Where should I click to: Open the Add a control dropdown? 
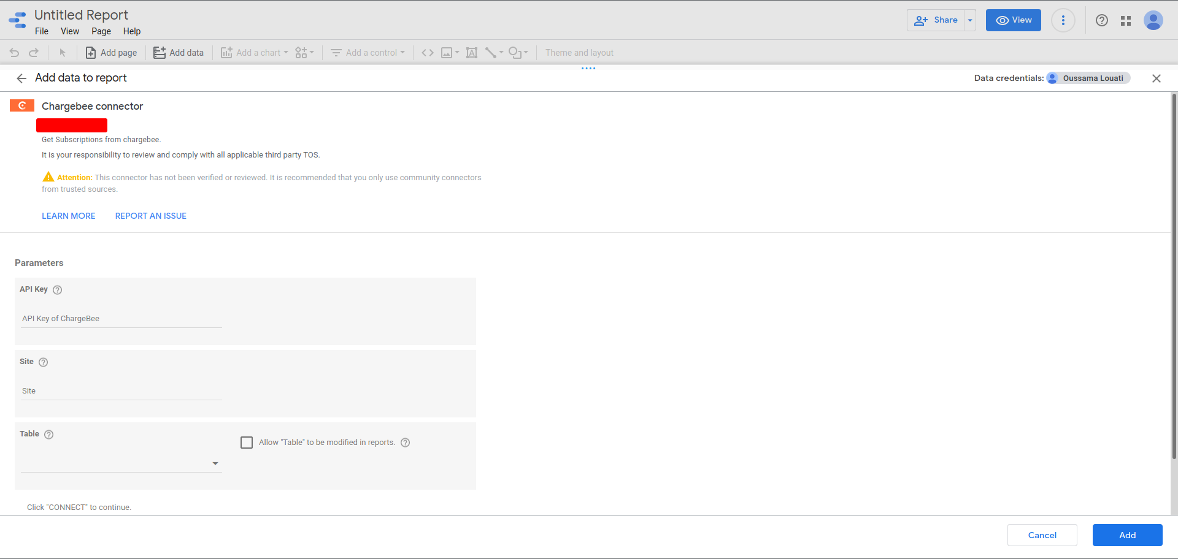click(368, 53)
